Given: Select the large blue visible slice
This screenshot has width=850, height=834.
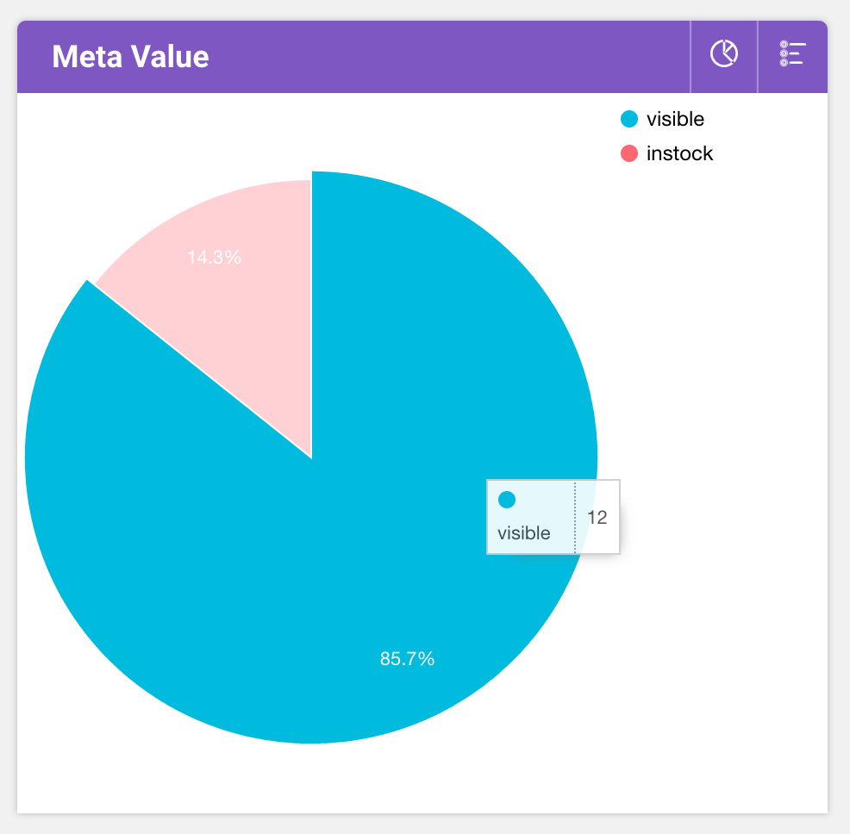Looking at the screenshot, I should 259,560.
